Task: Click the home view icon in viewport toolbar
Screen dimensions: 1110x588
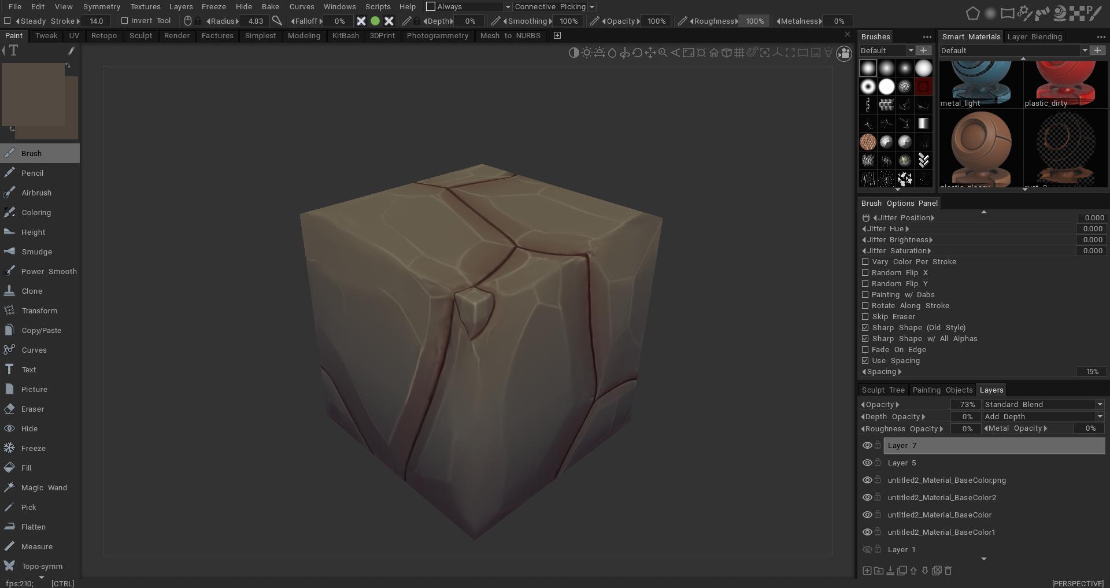Action: click(714, 53)
